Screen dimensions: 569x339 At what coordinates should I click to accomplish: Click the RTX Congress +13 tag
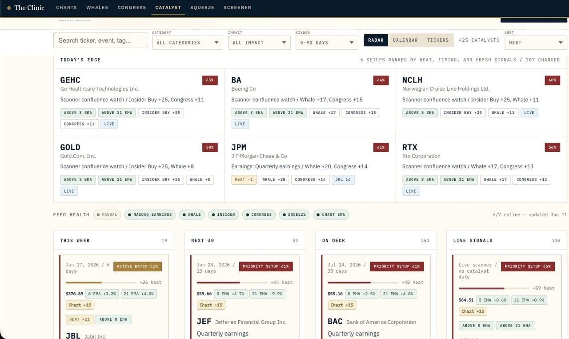pos(532,180)
